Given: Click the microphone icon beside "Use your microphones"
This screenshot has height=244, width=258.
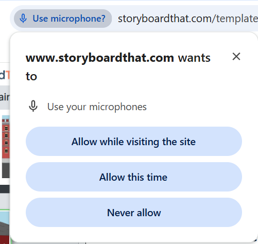Looking at the screenshot, I should 33,106.
